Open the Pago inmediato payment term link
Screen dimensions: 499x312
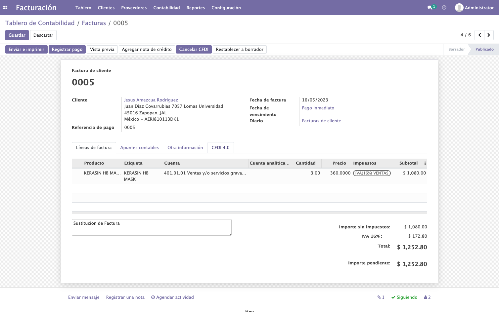(318, 108)
